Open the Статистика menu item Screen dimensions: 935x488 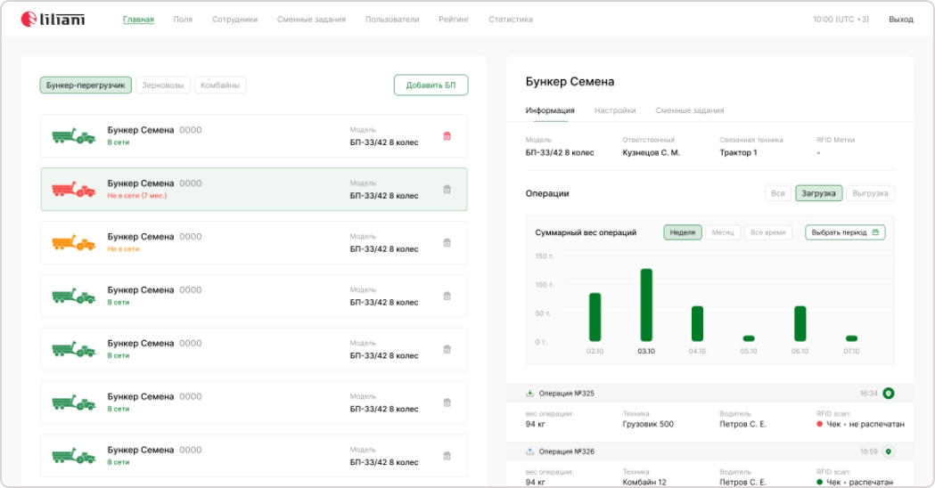510,19
